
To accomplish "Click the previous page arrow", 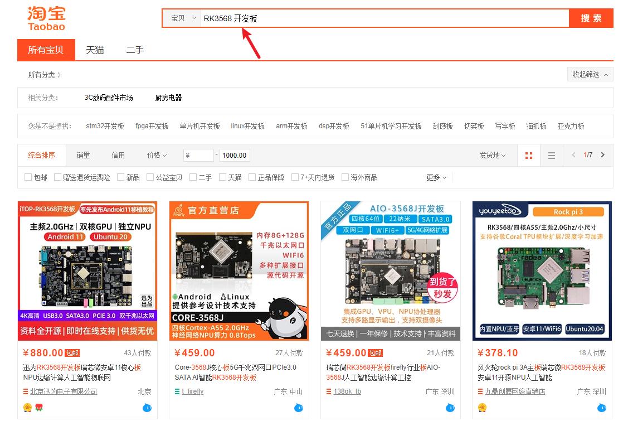I will click(x=572, y=156).
